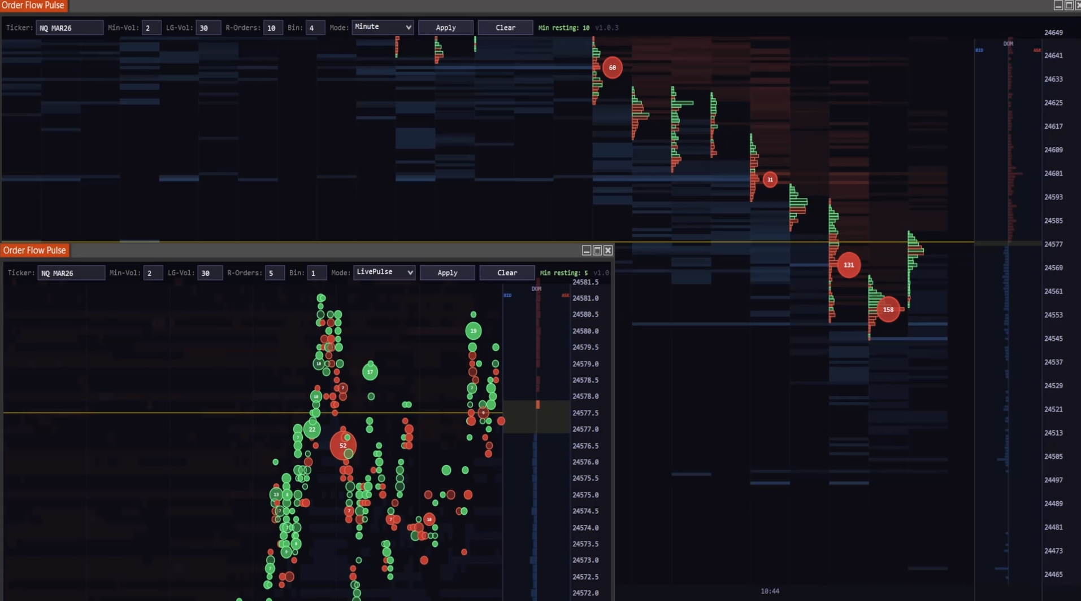Open the Mode dropdown showing LivePulse
The image size is (1081, 601).
tap(384, 273)
